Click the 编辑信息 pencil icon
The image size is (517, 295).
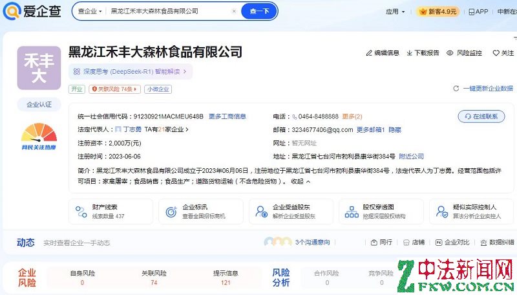tap(369, 53)
